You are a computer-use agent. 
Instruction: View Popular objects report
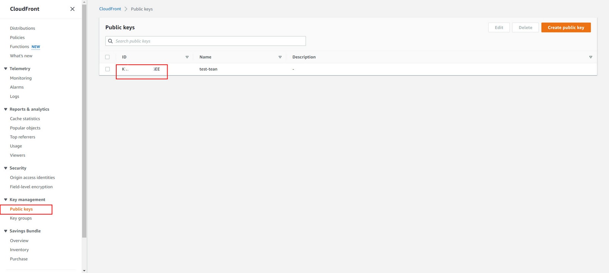(x=25, y=128)
